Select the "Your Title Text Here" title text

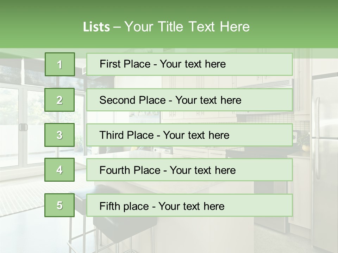pyautogui.click(x=187, y=27)
